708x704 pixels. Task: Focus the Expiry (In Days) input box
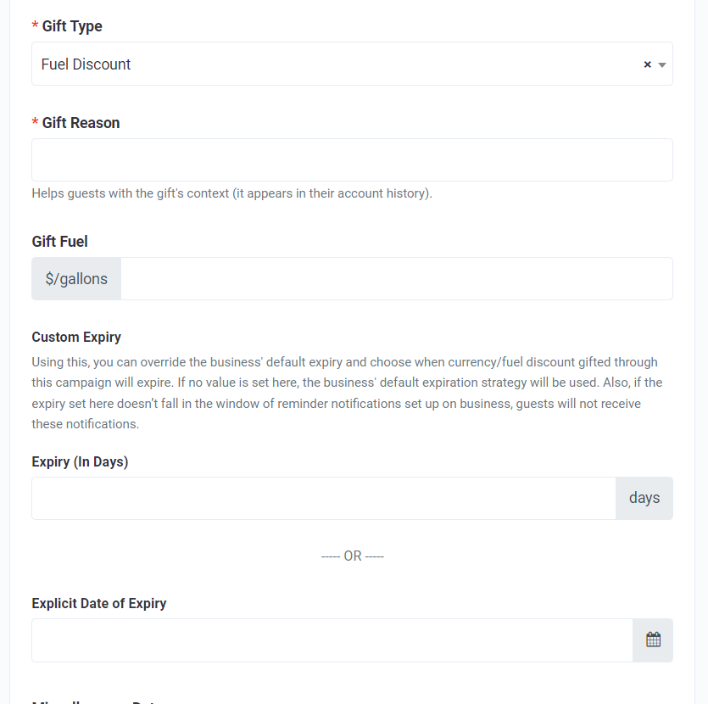[324, 498]
